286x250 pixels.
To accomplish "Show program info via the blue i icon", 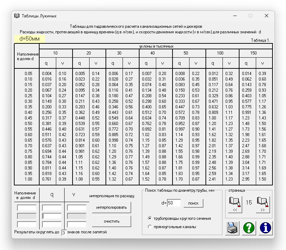I will pyautogui.click(x=266, y=228).
